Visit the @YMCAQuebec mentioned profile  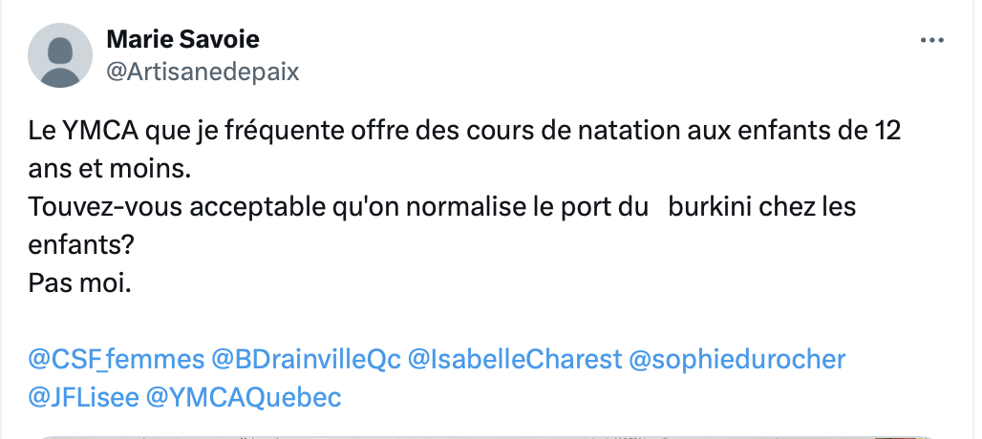pos(244,398)
